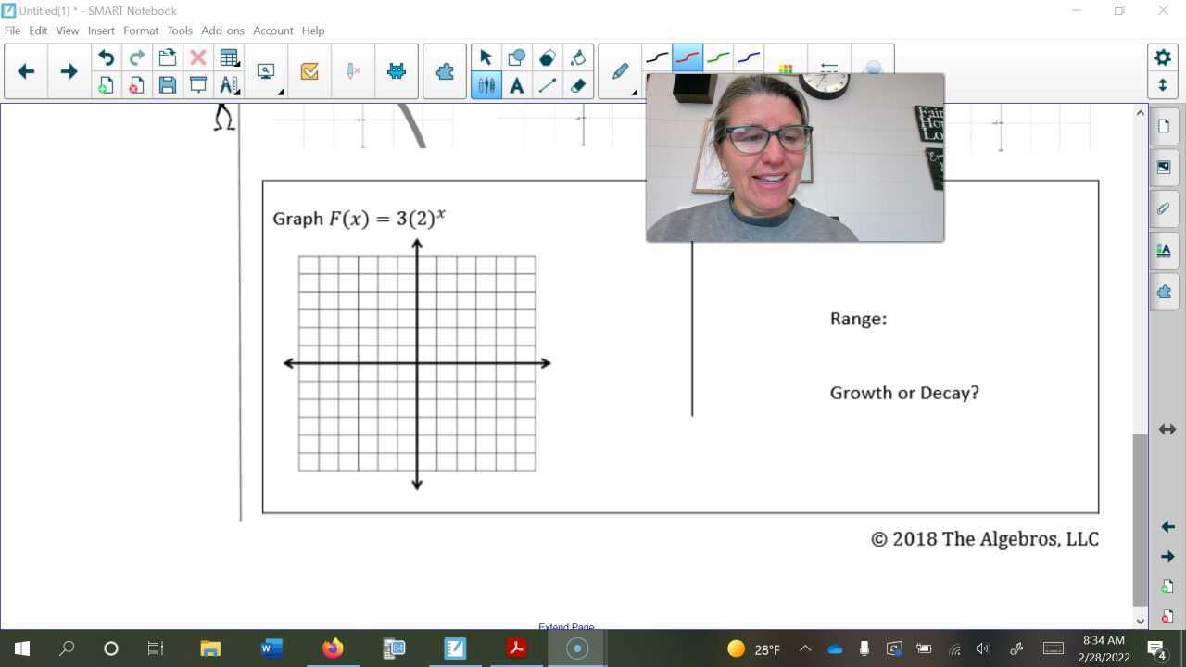Add a new page with the green plus icon
Viewport: 1186px width, 667px height.
(106, 86)
